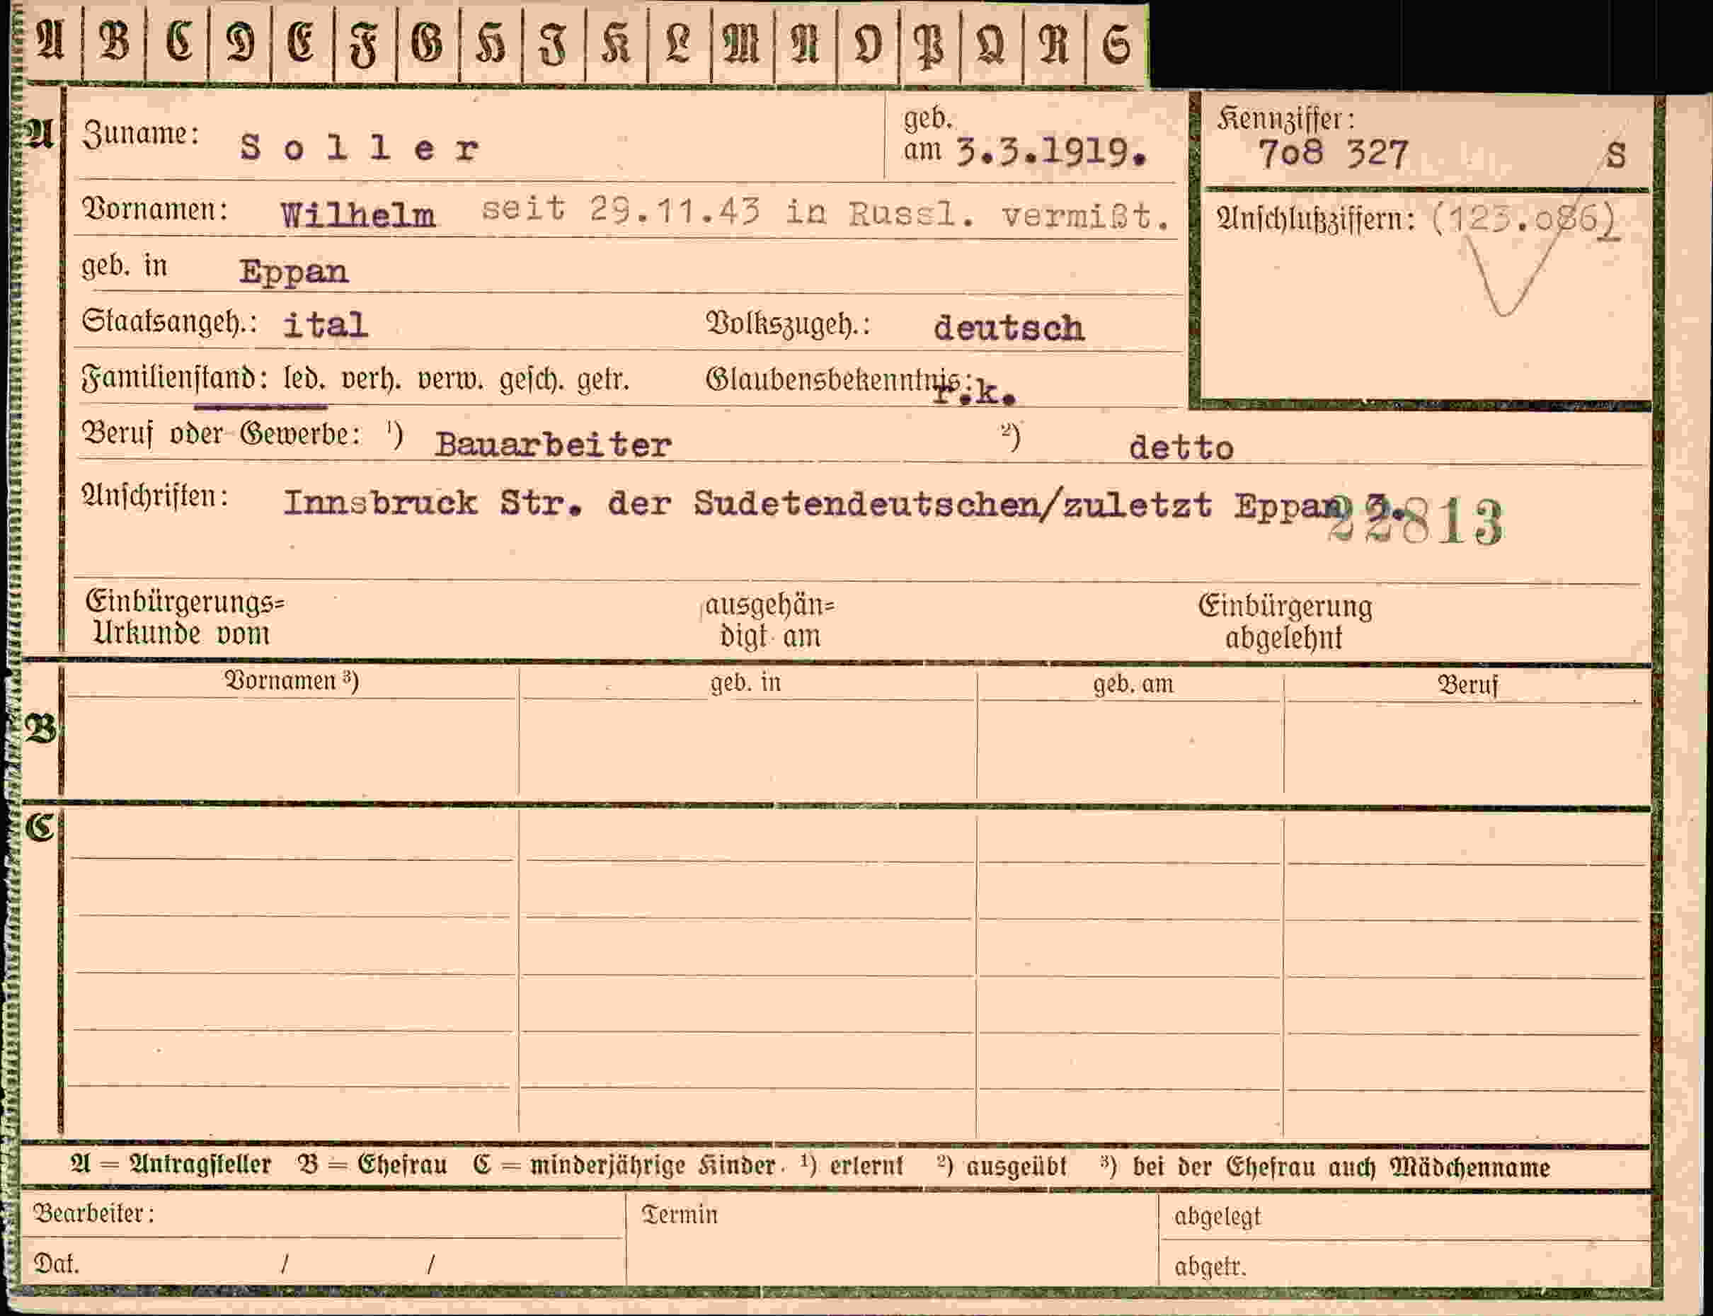This screenshot has width=1713, height=1316.
Task: Select the index tab letter C
Action: 178,42
